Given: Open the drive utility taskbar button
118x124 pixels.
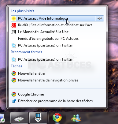Looking at the screenshot, I should (x=19, y=118).
